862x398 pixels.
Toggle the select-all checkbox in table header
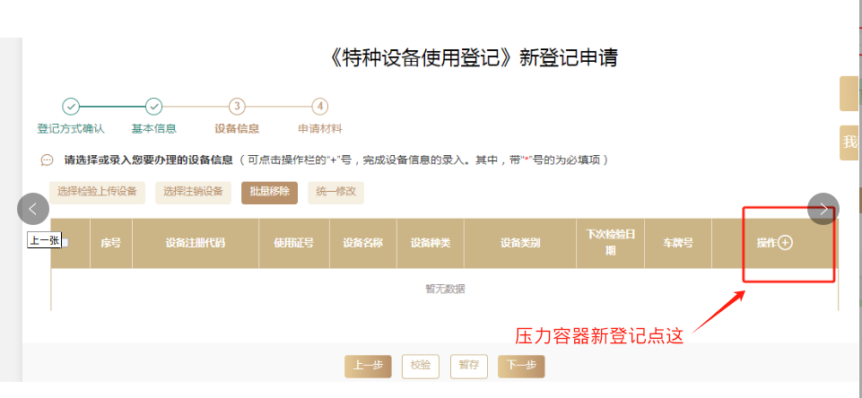[65, 242]
